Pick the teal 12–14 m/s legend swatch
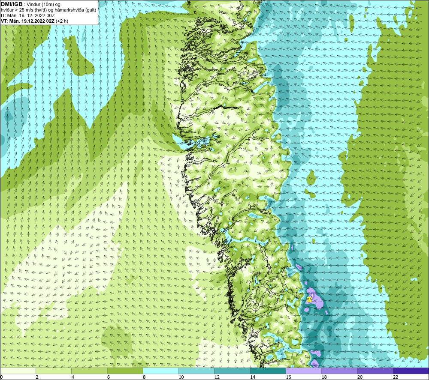 232,371
